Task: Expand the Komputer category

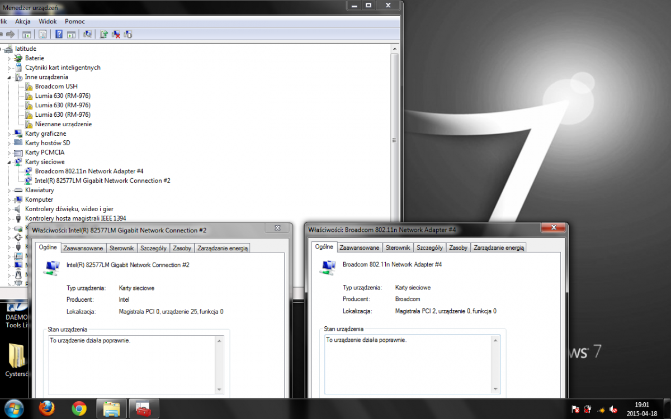Action: [9, 199]
